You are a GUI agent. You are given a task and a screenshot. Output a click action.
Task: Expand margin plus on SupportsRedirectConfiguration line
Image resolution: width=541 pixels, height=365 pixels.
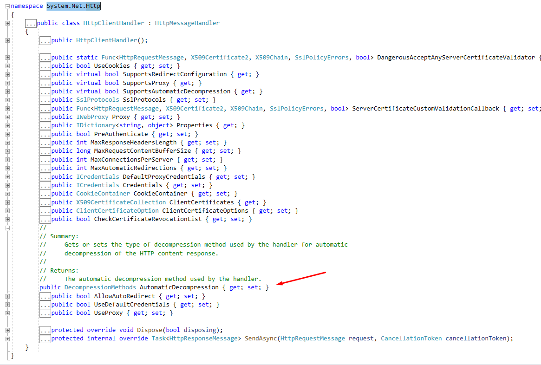(7, 74)
